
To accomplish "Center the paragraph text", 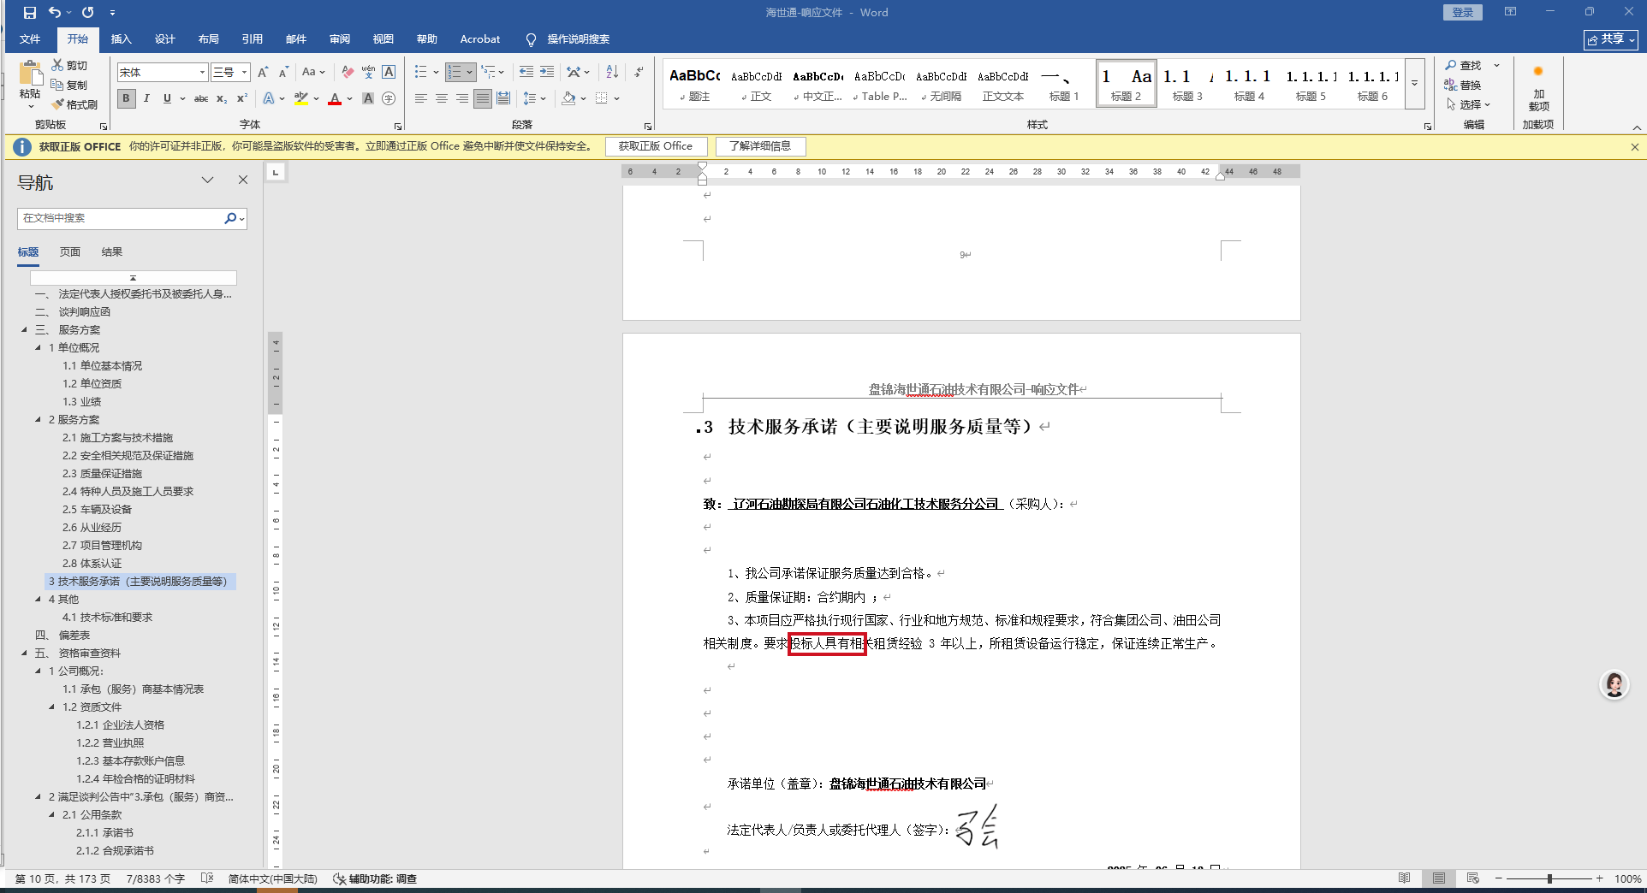I will coord(442,98).
